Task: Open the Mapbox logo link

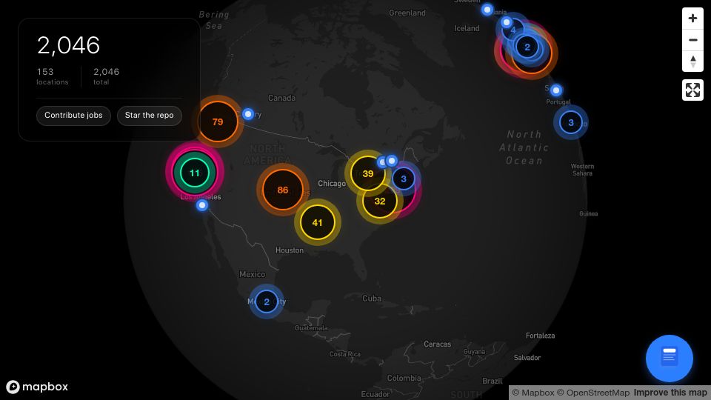Action: pos(37,387)
